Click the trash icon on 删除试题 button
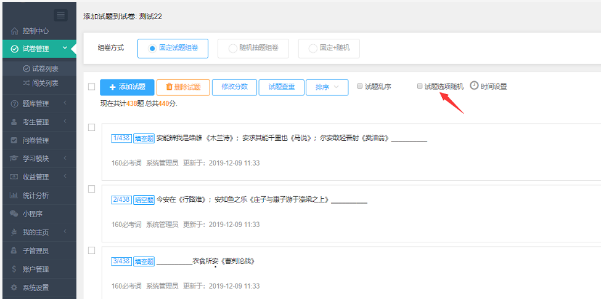The width and height of the screenshot is (601, 299). (169, 87)
